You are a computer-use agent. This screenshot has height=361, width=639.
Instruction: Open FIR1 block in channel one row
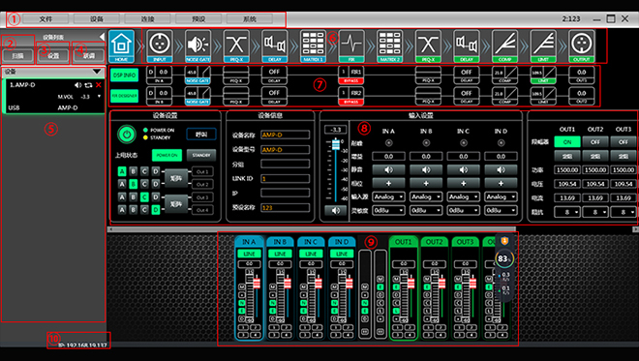click(x=350, y=75)
